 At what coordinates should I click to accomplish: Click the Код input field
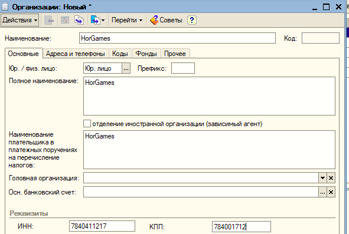click(x=321, y=38)
